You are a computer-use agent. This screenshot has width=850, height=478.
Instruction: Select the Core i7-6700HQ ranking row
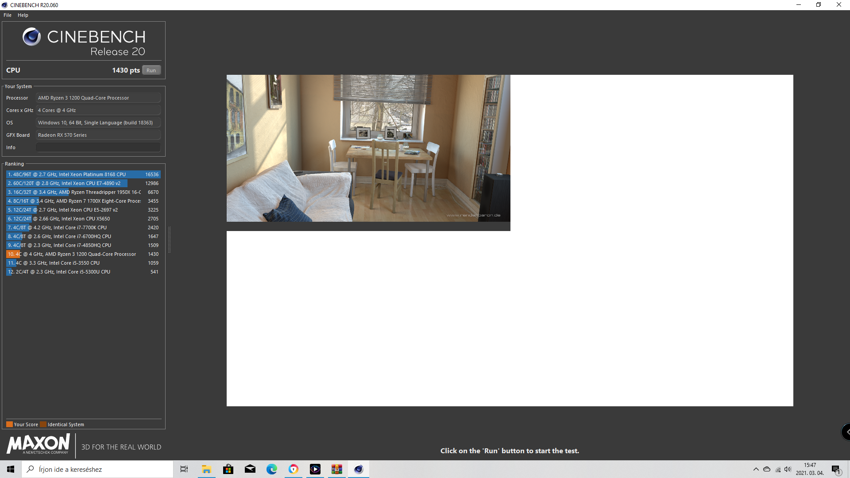[83, 236]
